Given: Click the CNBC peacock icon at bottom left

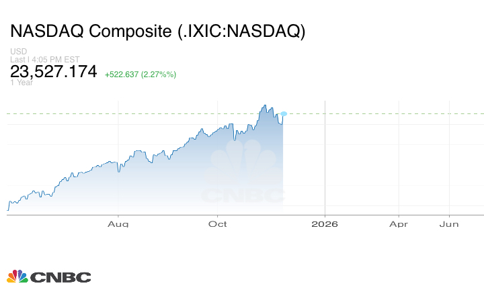Looking at the screenshot, I should click(17, 276).
